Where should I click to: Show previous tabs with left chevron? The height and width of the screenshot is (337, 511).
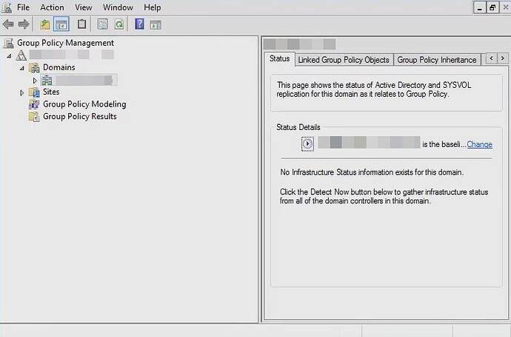tap(491, 58)
